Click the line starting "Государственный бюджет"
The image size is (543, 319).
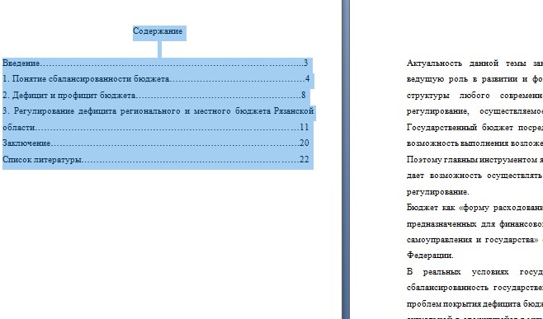click(x=475, y=127)
